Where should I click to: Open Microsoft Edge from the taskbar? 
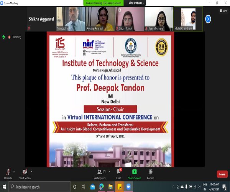click(x=102, y=187)
